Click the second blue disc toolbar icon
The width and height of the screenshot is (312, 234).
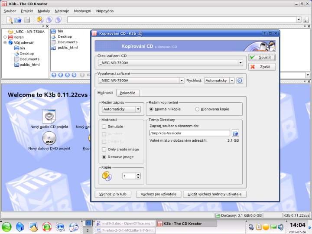[49, 19]
